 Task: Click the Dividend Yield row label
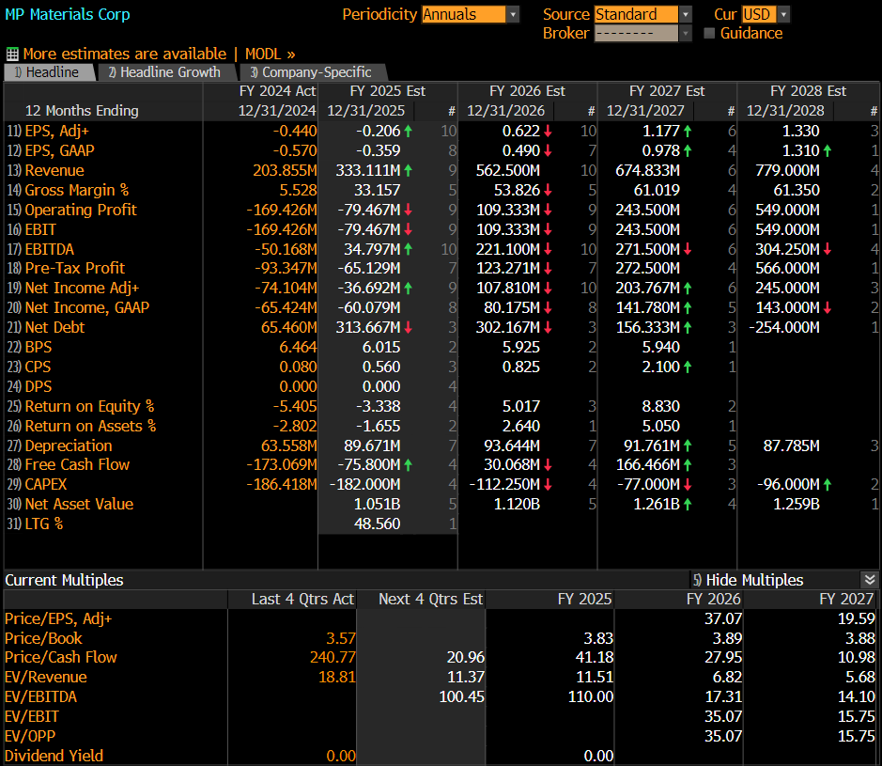[54, 756]
